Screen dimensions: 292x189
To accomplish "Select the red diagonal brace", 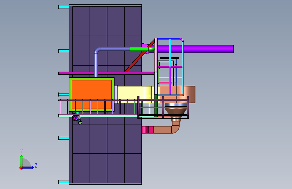I will coord(140,56).
